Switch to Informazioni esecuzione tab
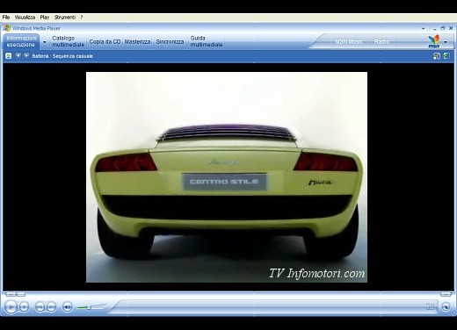457x330 pixels. point(21,41)
